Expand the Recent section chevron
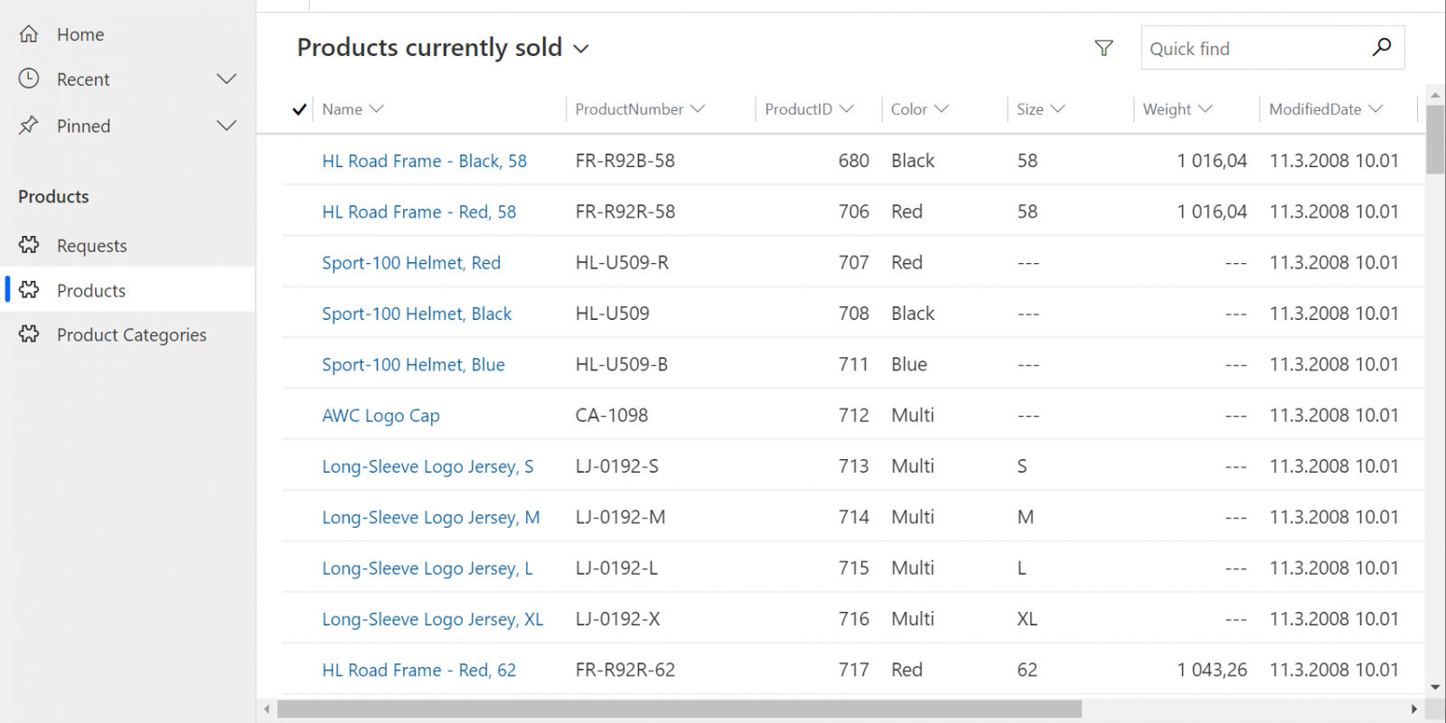1446x723 pixels. (x=227, y=79)
